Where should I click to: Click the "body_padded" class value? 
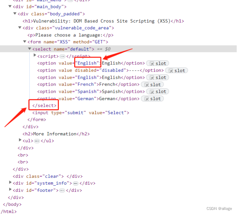(x=65, y=14)
